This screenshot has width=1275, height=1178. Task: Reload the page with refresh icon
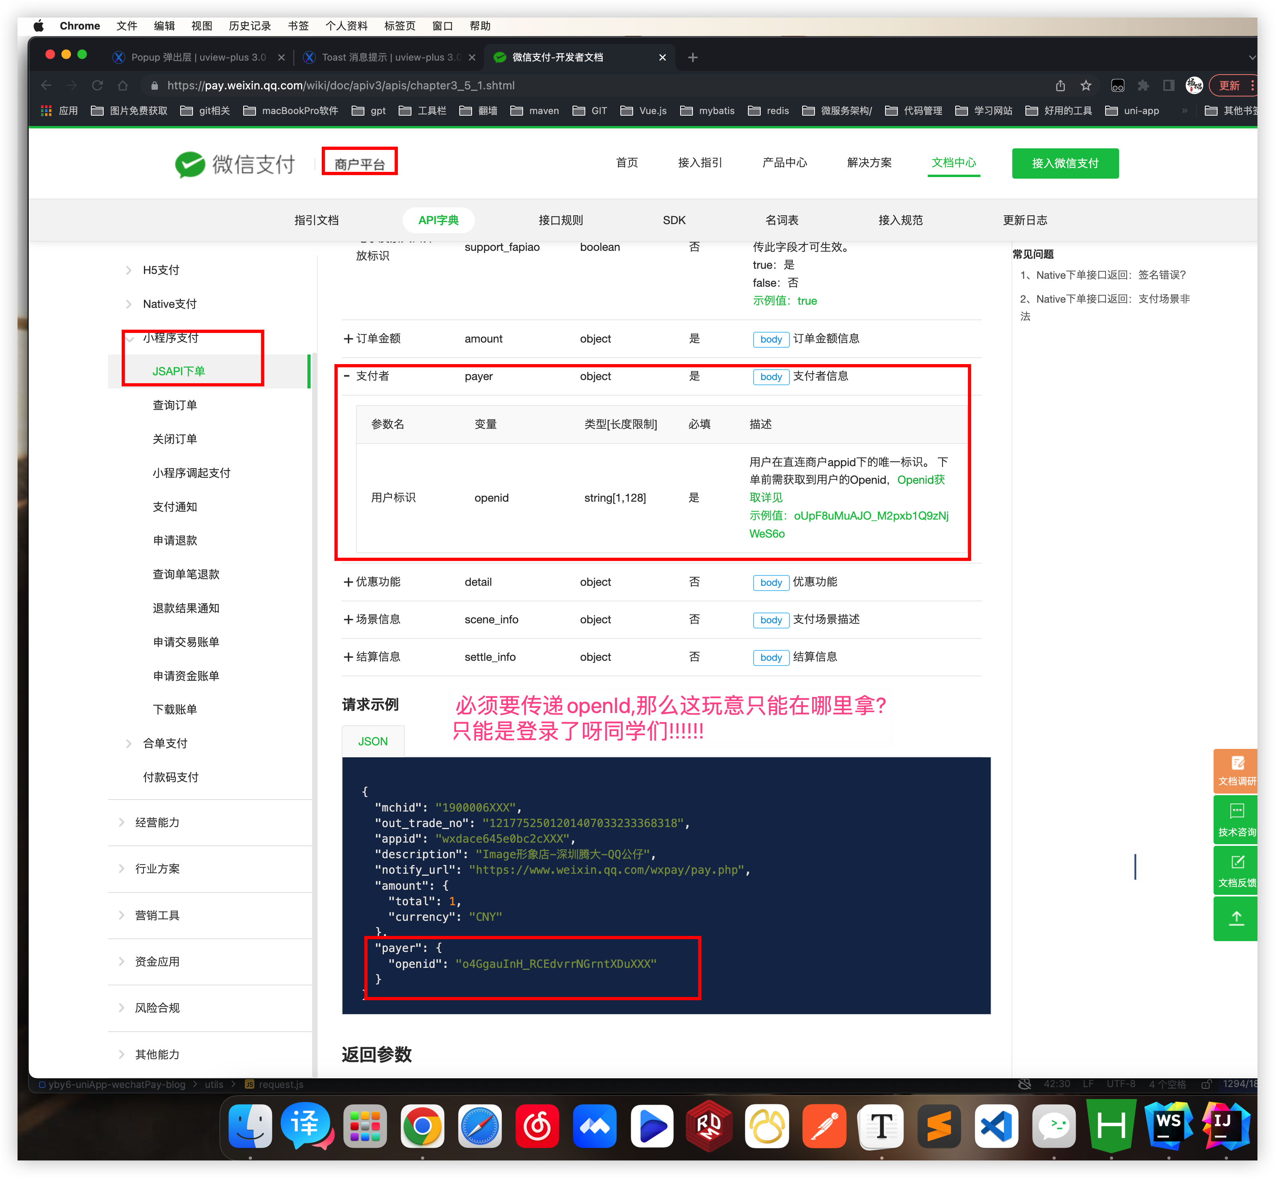(x=97, y=85)
